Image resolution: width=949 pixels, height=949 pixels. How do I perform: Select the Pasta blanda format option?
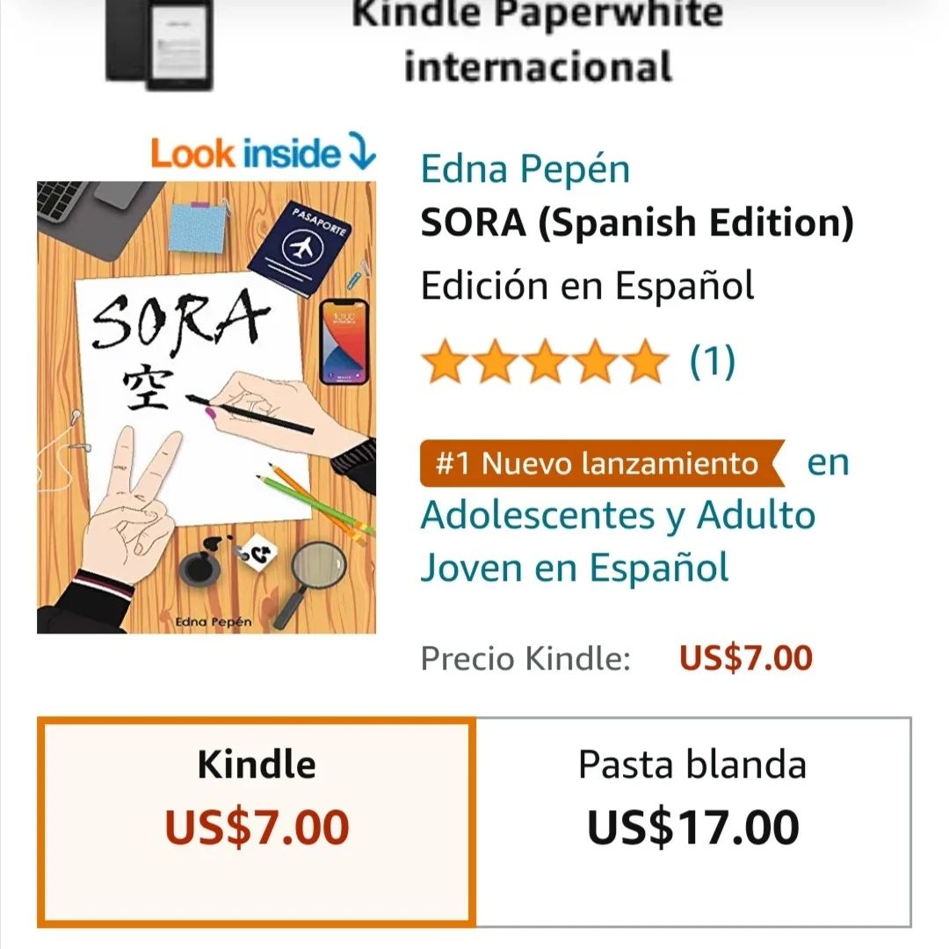[693, 822]
